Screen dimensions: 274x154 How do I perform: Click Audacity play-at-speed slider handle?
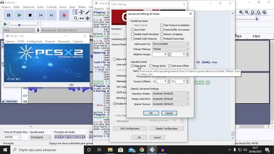coord(19,25)
